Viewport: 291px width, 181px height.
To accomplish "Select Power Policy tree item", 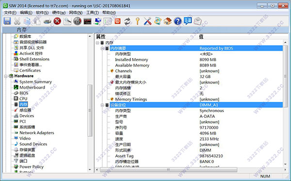I will [32, 167].
